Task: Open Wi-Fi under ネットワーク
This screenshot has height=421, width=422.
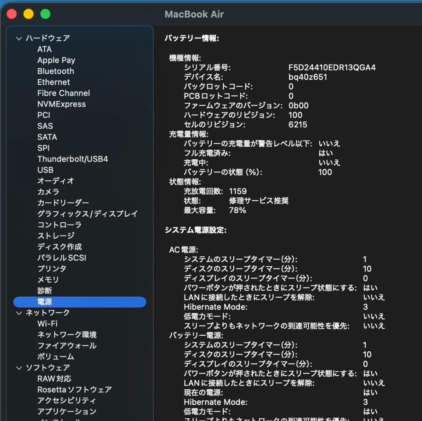Action: click(47, 324)
